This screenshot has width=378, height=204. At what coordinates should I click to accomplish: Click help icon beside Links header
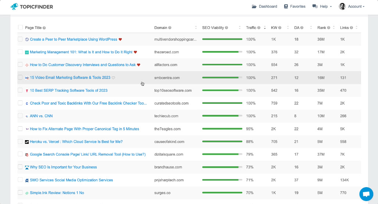351,28
